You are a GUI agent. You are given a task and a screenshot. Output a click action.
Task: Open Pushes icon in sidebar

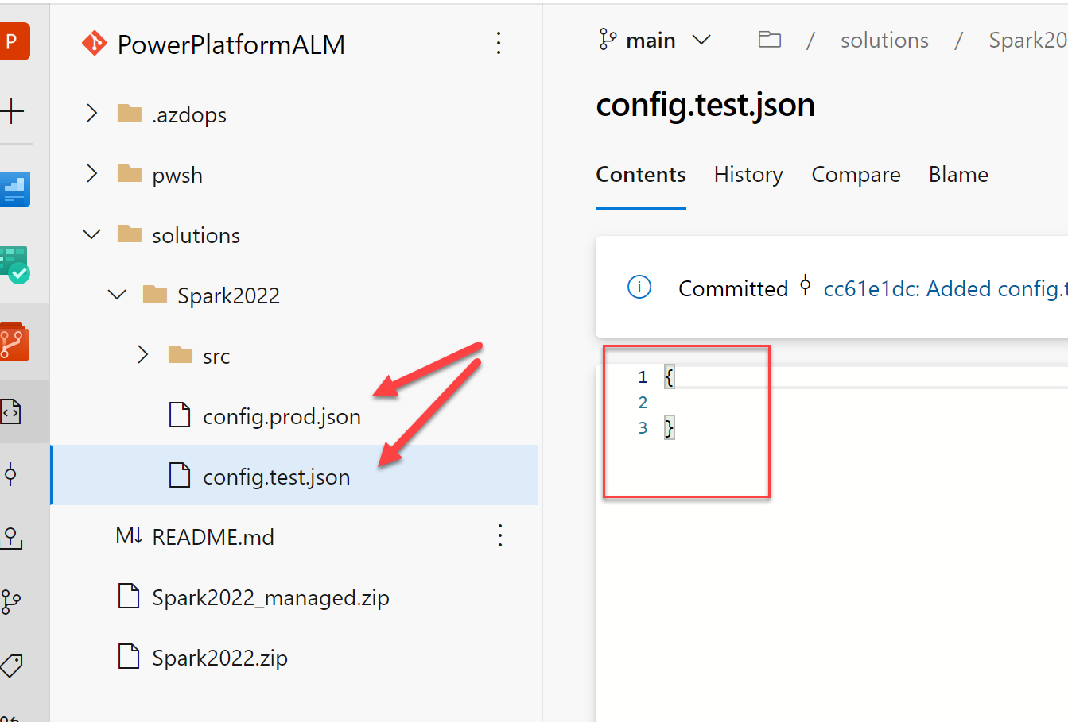pyautogui.click(x=11, y=538)
